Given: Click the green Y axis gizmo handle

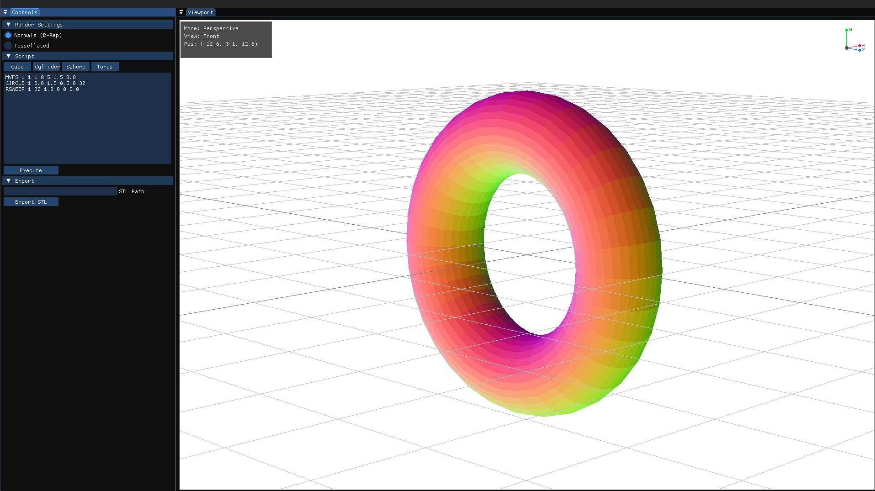Looking at the screenshot, I should point(847,30).
